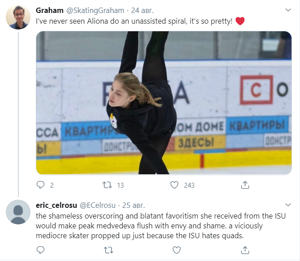Viewport: 300px width, 261px height.
Task: Expand eric_celrosu's tweet options menu
Action: tap(287, 205)
